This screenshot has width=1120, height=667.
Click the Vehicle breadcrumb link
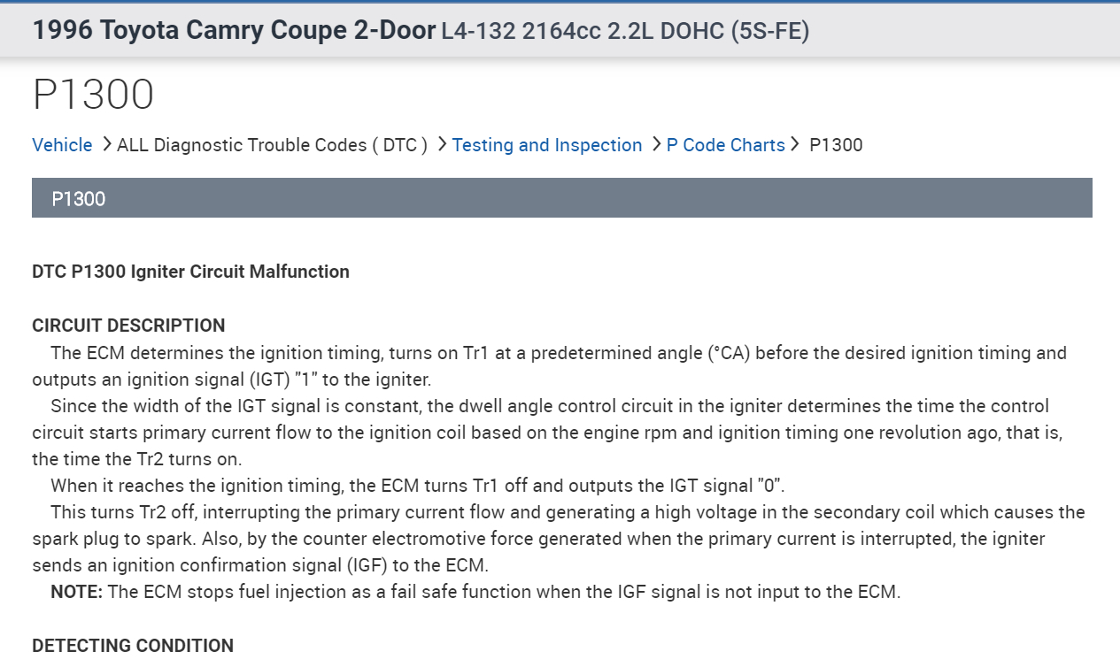pos(62,145)
